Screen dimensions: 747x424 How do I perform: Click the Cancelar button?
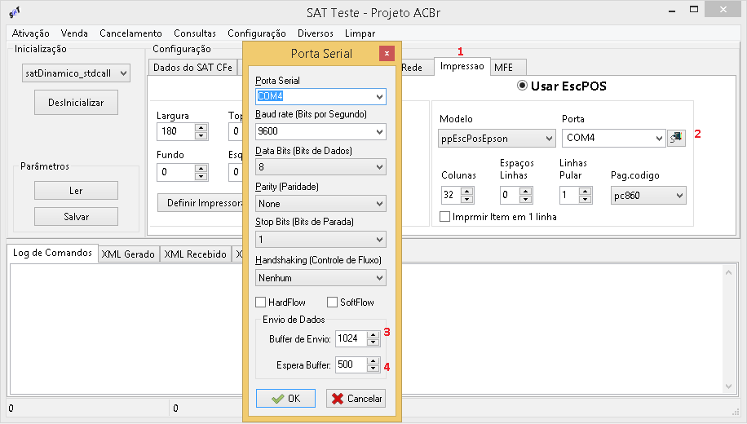click(356, 398)
